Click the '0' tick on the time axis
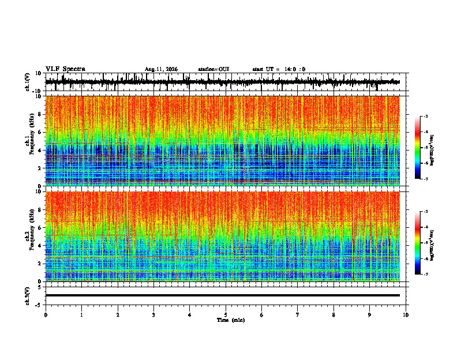 (x=46, y=315)
